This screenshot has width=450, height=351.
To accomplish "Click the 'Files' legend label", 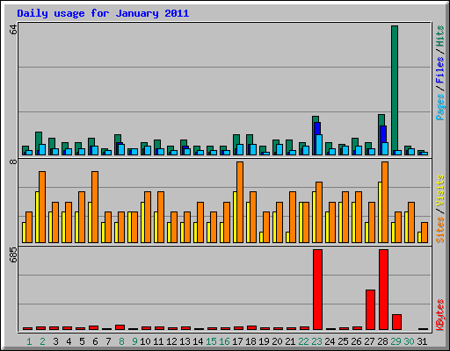I will tap(439, 70).
